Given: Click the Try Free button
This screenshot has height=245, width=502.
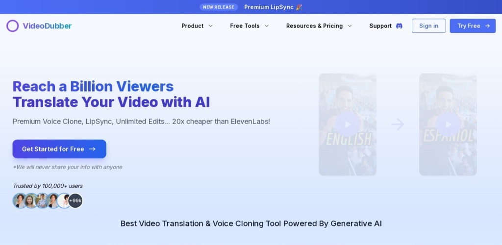Looking at the screenshot, I should point(473,26).
